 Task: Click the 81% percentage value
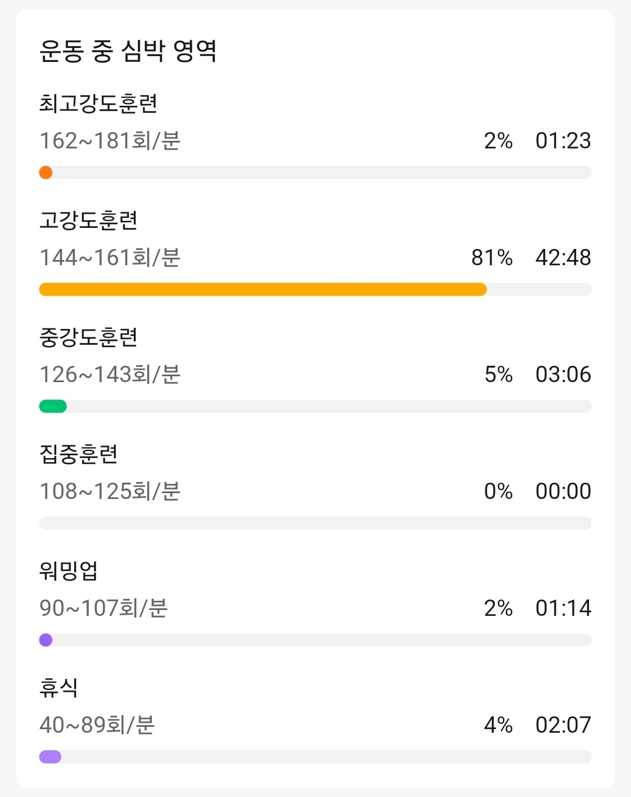pyautogui.click(x=492, y=258)
